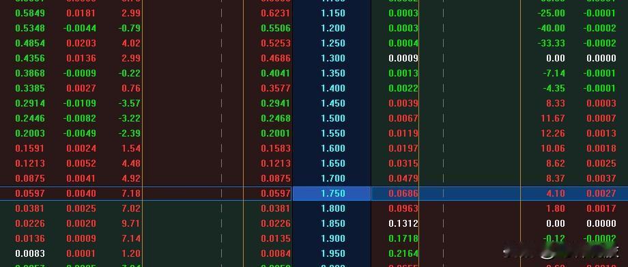
Task: Select strike price 1.900
Action: pos(333,238)
